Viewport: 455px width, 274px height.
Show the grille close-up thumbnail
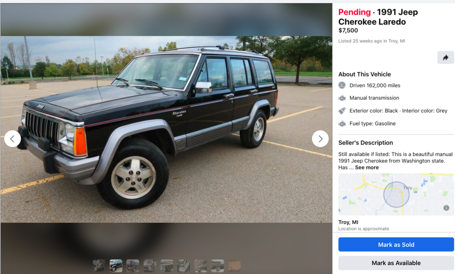tap(167, 266)
